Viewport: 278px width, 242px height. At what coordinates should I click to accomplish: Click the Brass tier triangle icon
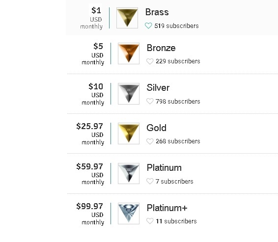pyautogui.click(x=127, y=18)
